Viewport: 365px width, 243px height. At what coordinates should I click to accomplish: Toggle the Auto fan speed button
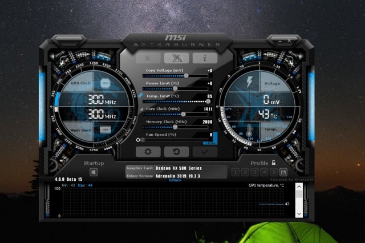coord(211,143)
